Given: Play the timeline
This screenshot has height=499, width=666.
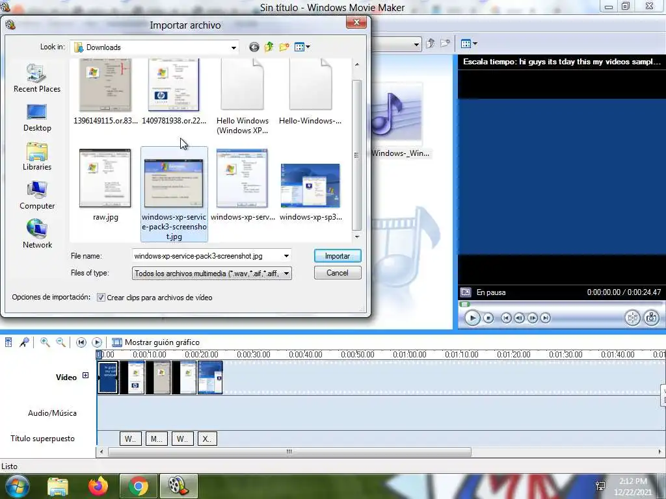Looking at the screenshot, I should tap(97, 342).
